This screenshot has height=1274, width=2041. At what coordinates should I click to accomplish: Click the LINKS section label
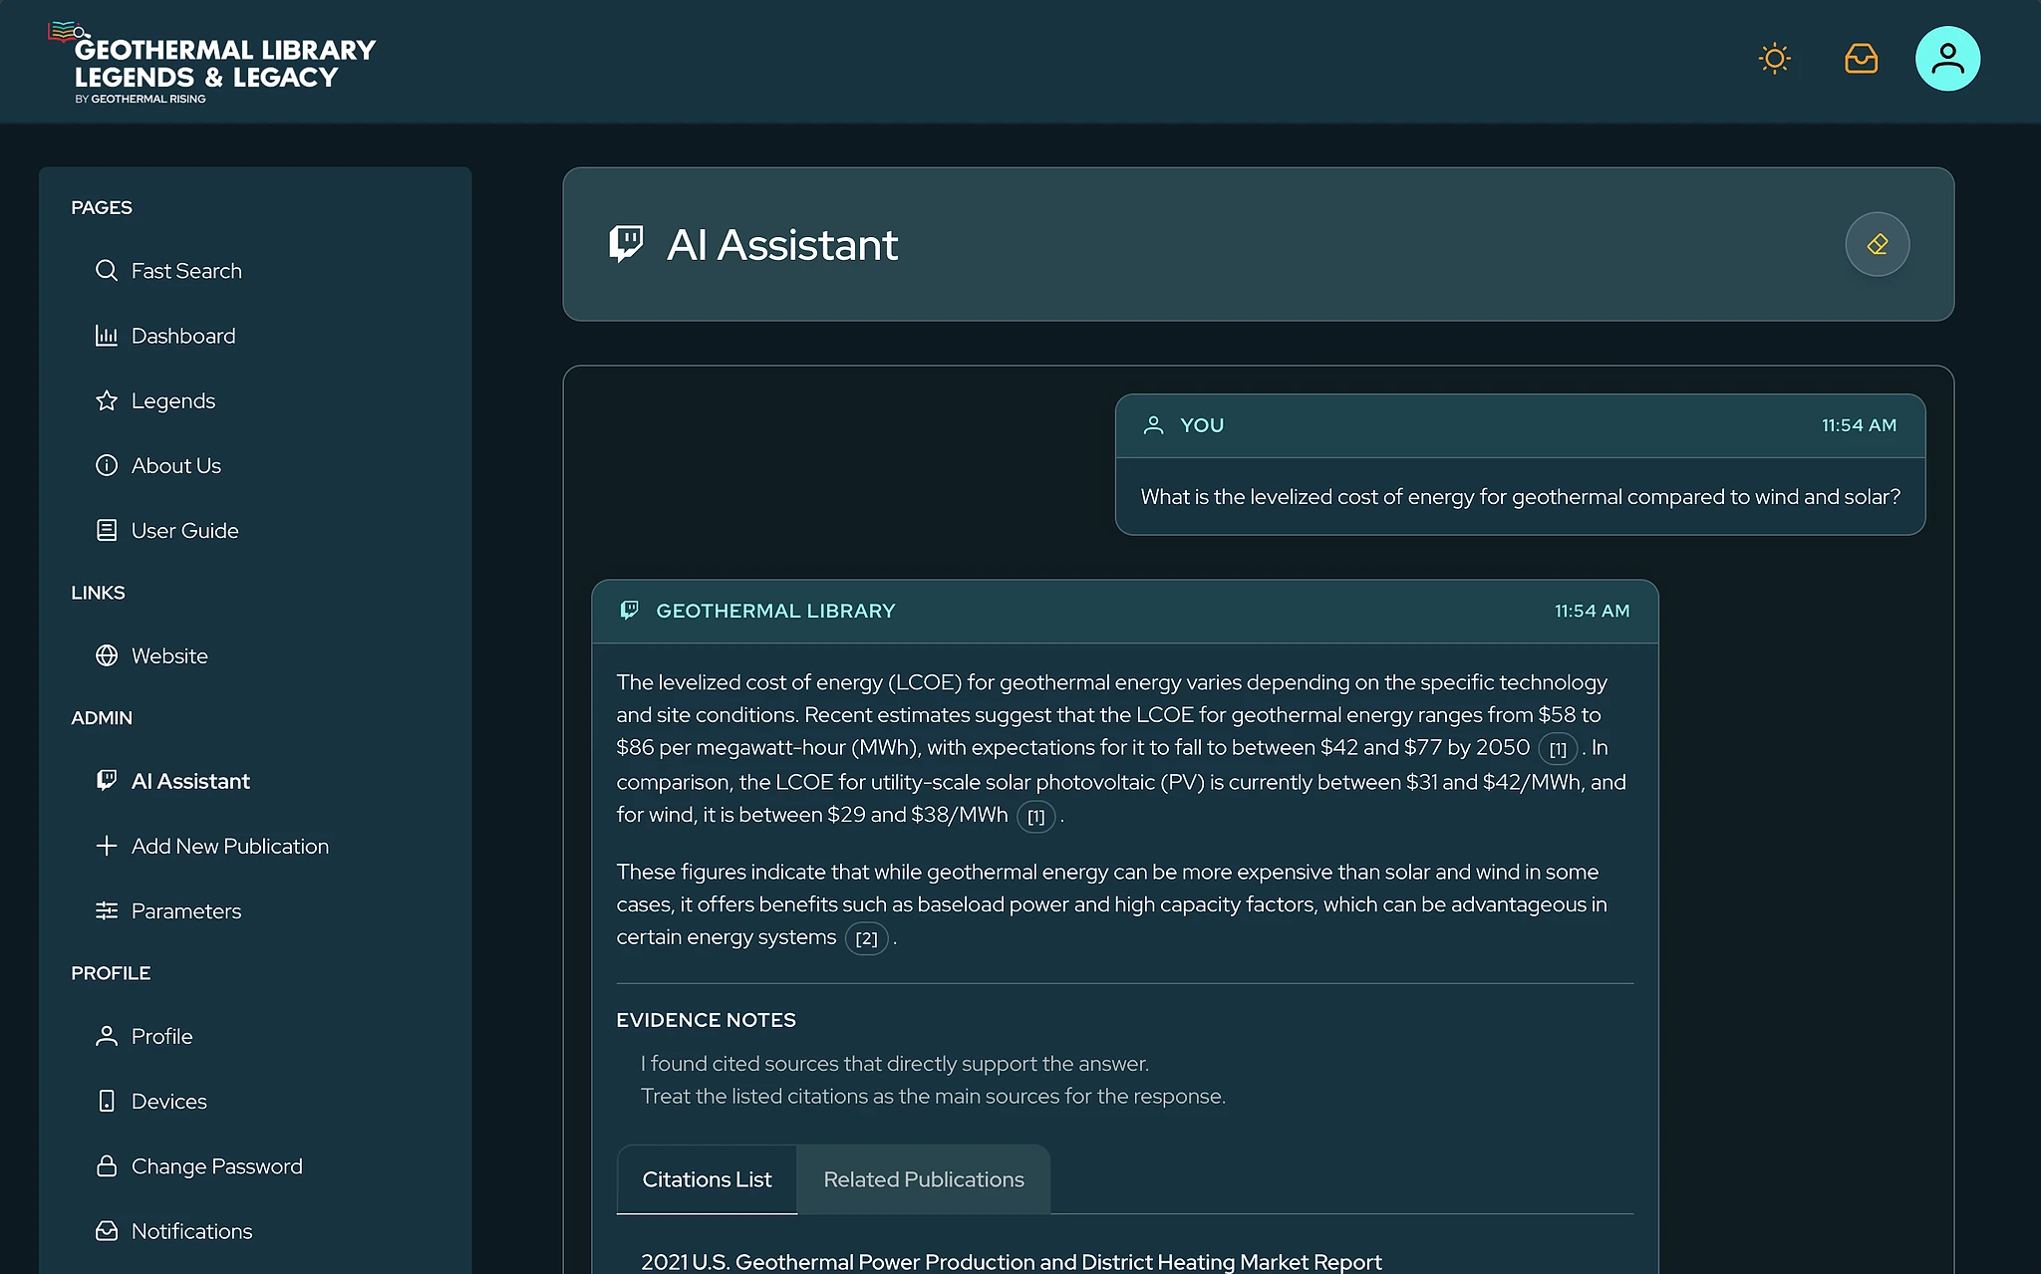tap(98, 593)
